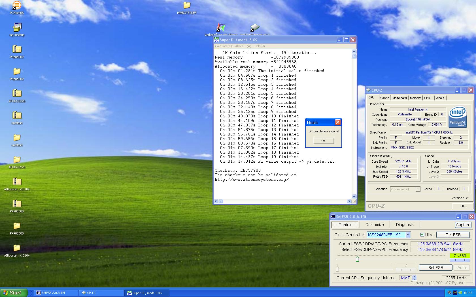The image size is (476, 297).
Task: Click the Current FSB/DDR/AGP/PCI Frequency value field
Action: pos(440,244)
